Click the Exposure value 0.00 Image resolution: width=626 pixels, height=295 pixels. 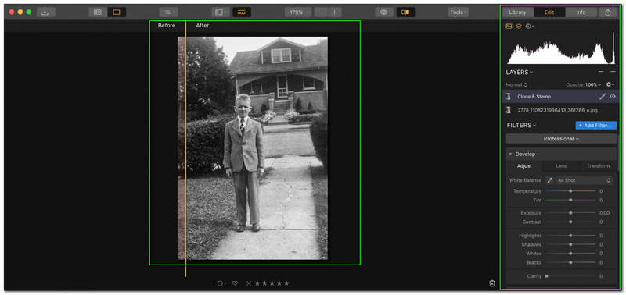(x=604, y=213)
